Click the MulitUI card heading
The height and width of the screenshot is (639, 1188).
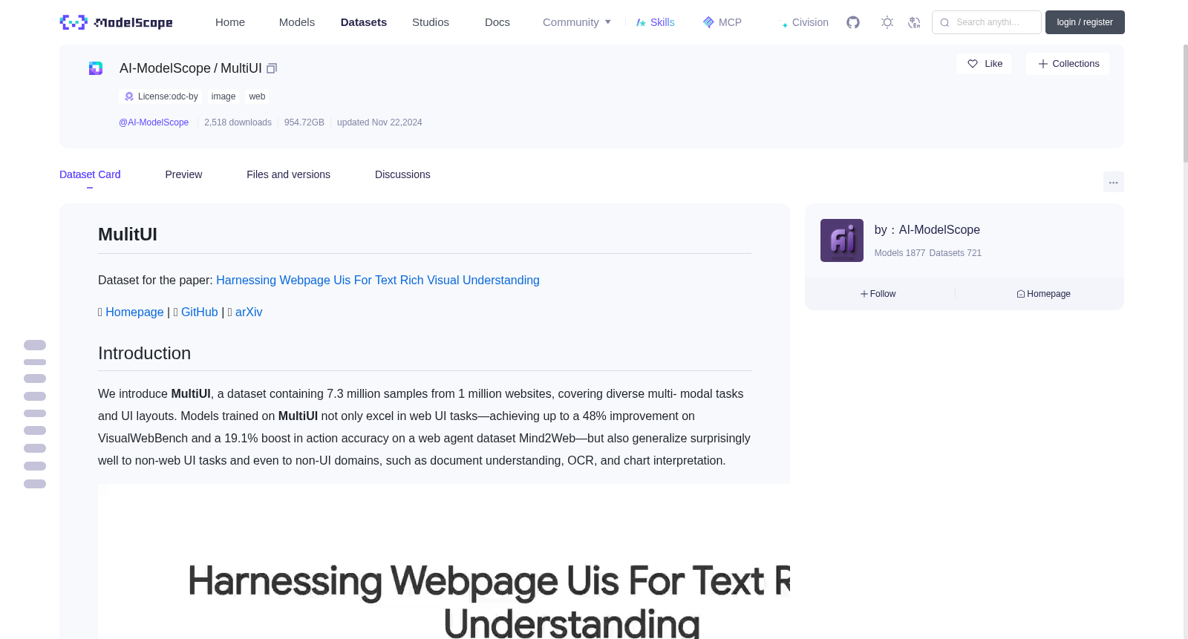128,235
